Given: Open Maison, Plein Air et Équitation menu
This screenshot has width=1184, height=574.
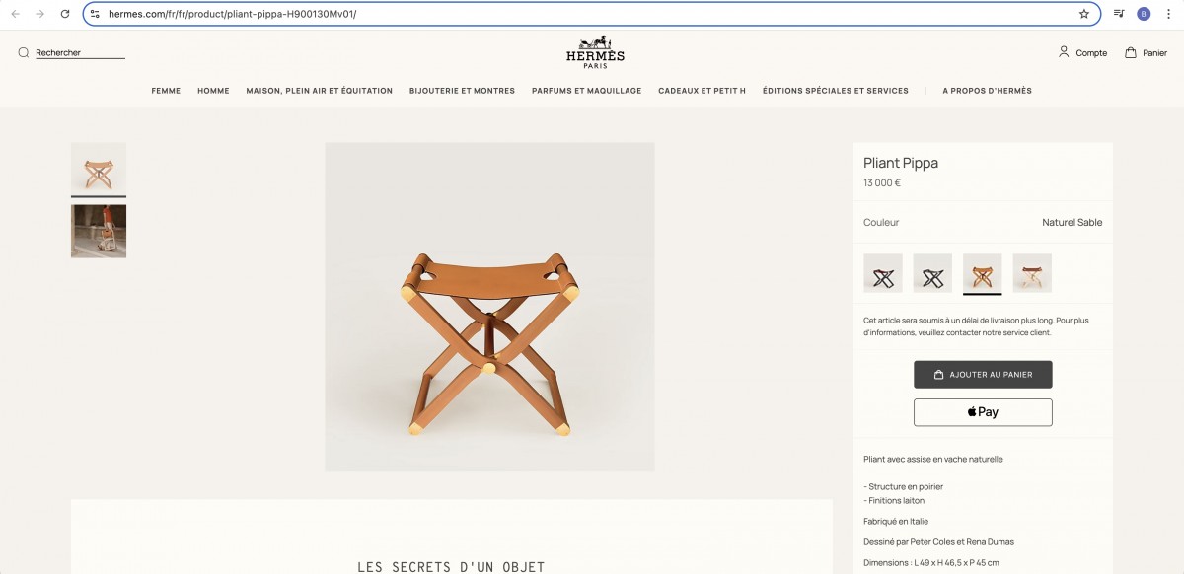Looking at the screenshot, I should click(320, 91).
